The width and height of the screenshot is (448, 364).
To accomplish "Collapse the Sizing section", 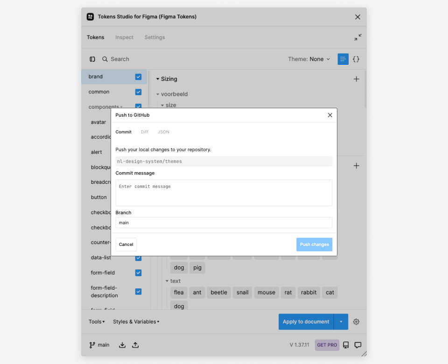I will coord(158,79).
